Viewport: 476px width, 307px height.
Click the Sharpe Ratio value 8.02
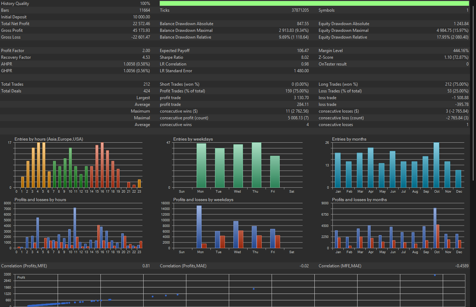tap(304, 57)
